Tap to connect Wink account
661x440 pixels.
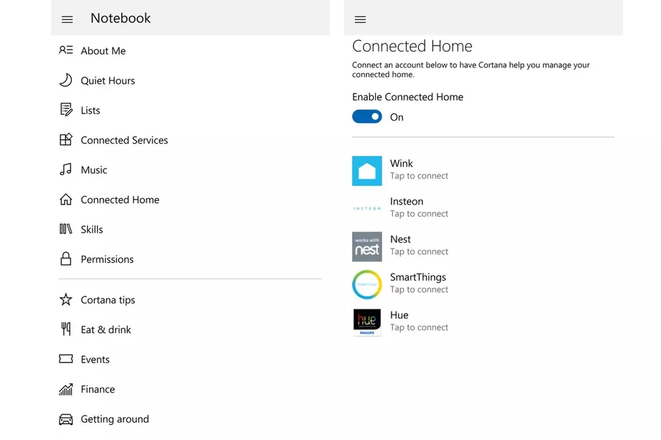pos(418,169)
